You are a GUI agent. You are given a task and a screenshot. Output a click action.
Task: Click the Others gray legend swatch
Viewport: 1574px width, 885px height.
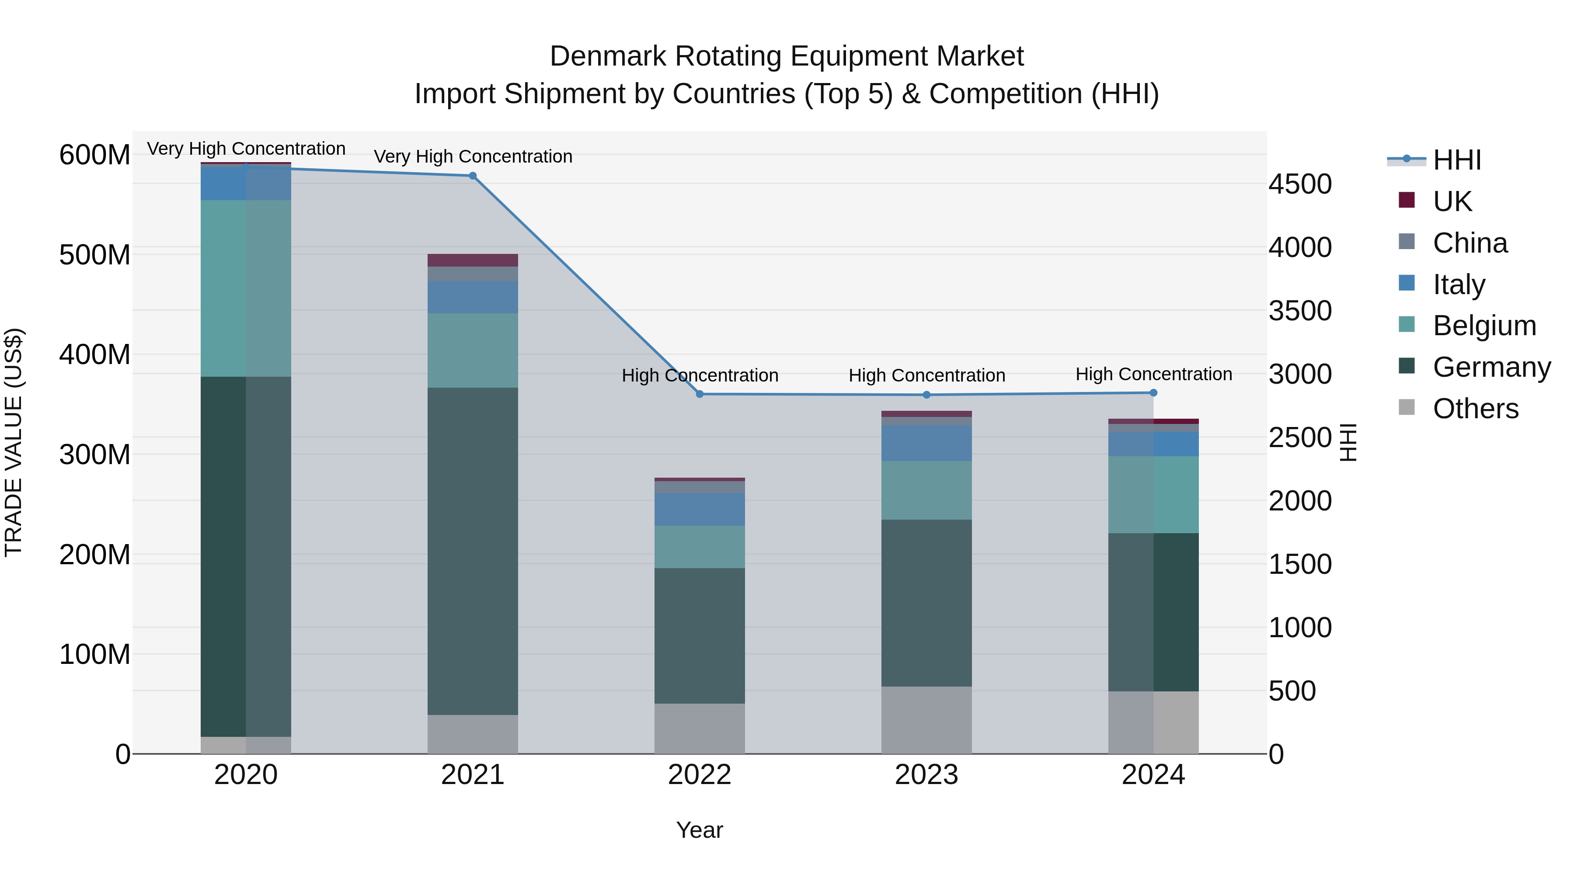[1407, 407]
